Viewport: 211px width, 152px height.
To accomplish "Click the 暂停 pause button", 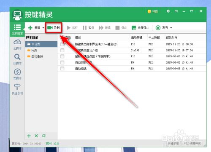I will (x=88, y=28).
